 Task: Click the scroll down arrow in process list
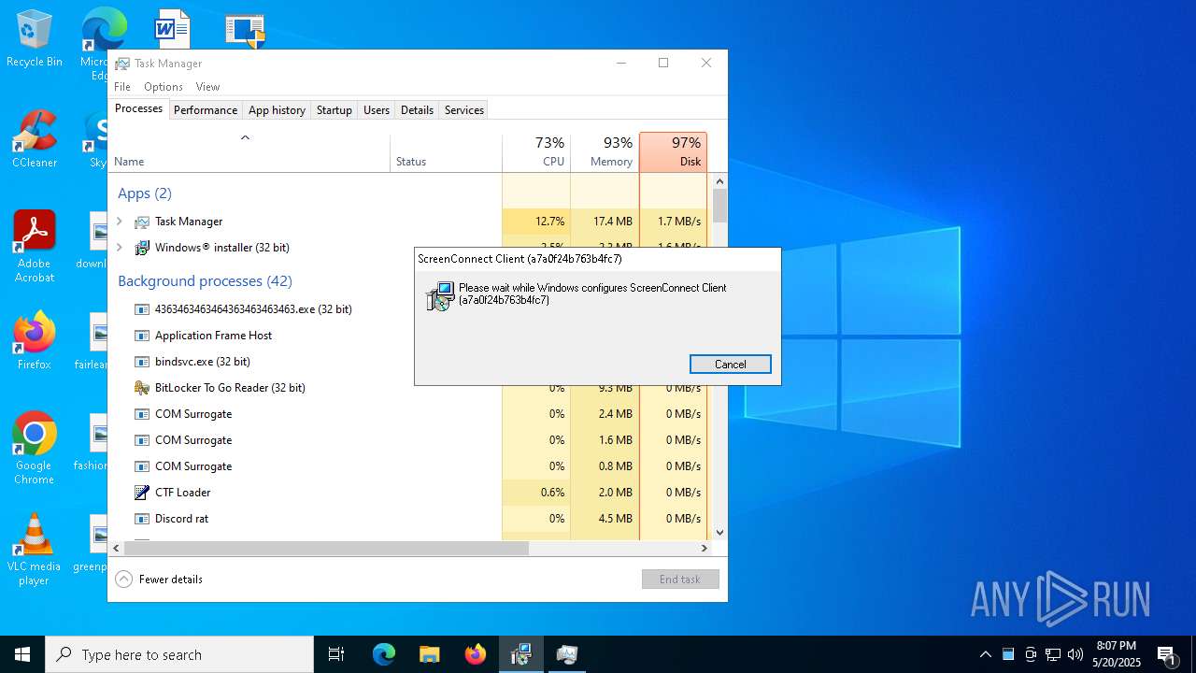(x=719, y=533)
